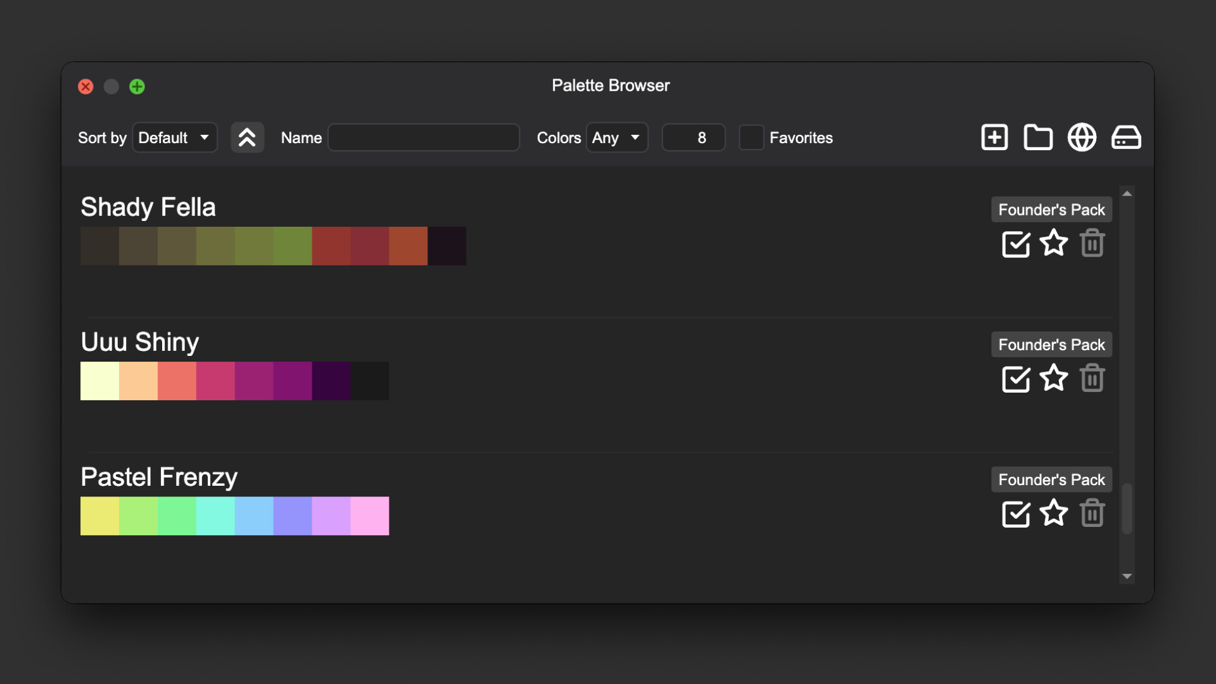Open the Sort by dropdown
Image resolution: width=1216 pixels, height=684 pixels.
coord(174,137)
